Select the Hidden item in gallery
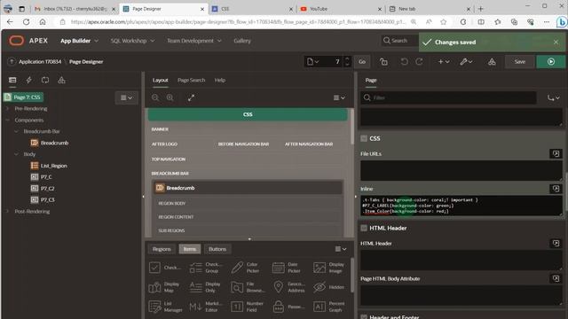The width and height of the screenshot is (568, 319). (328, 287)
